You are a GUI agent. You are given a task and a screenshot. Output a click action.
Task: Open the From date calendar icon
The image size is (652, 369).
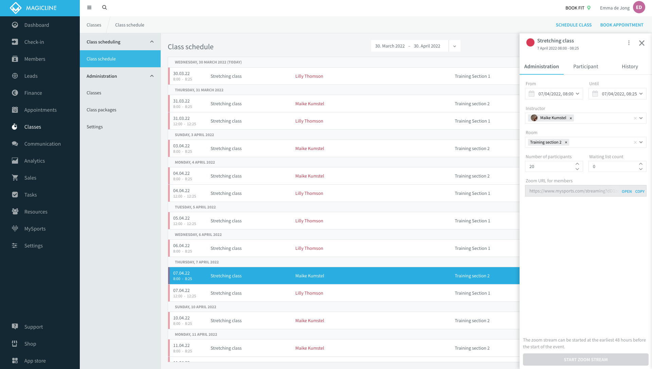point(532,94)
